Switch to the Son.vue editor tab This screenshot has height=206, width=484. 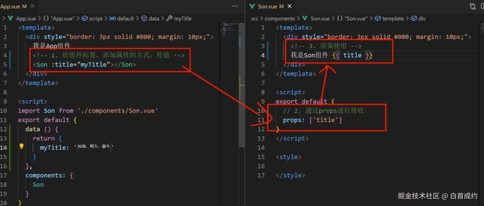click(270, 6)
